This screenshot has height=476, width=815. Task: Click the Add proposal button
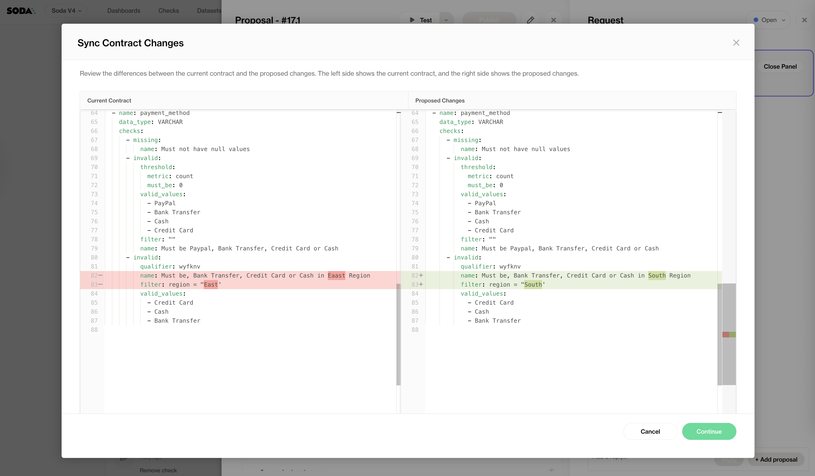(x=776, y=459)
